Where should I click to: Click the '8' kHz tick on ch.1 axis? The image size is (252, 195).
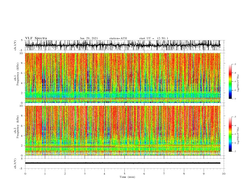[22, 63]
